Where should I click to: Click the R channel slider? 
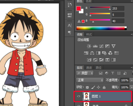[100, 7]
